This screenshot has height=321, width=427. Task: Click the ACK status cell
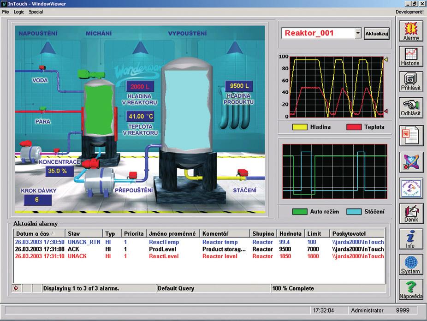click(73, 249)
